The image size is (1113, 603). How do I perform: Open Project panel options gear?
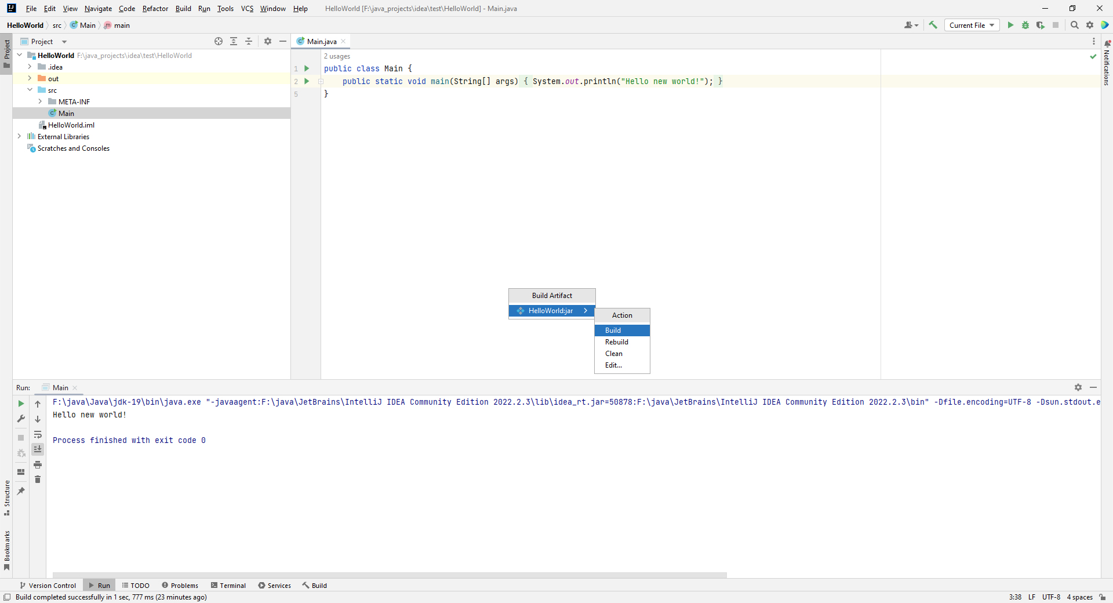click(268, 41)
